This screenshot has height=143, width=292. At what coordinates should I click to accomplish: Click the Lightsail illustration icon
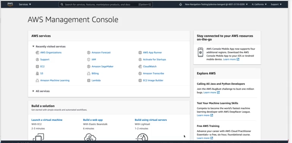pos(142,137)
